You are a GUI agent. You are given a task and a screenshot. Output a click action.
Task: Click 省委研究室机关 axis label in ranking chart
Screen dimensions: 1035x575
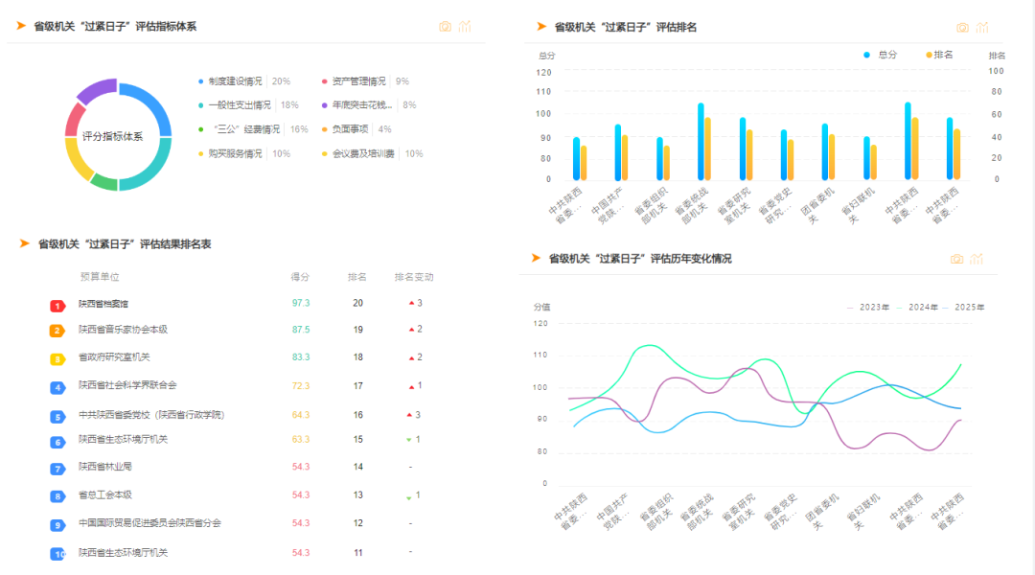(734, 206)
